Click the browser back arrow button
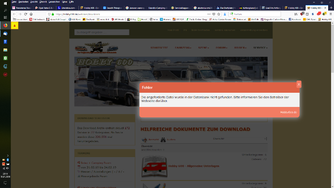Screen dimensions: 334x188 (15, 14)
